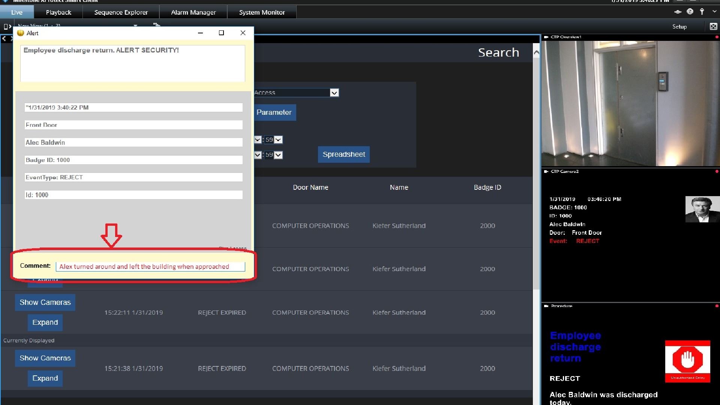Click the Alert dialog bee icon
The height and width of the screenshot is (405, 720).
(x=21, y=33)
